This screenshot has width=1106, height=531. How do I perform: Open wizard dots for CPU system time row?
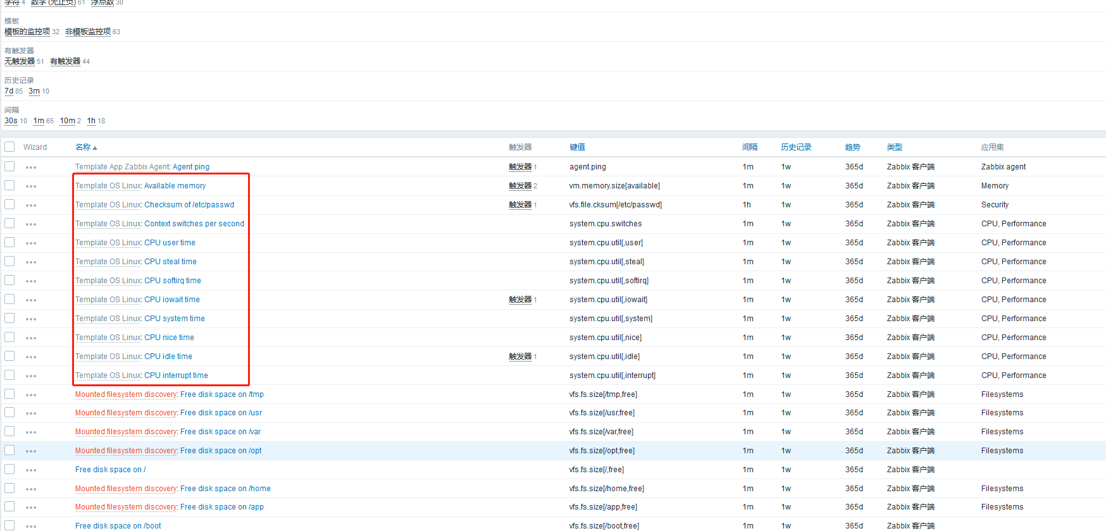(x=31, y=319)
